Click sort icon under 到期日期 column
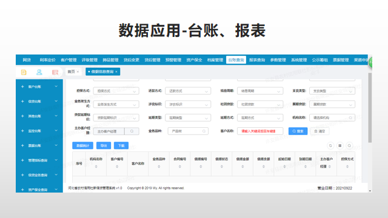The width and height of the screenshot is (388, 218). 306,167
